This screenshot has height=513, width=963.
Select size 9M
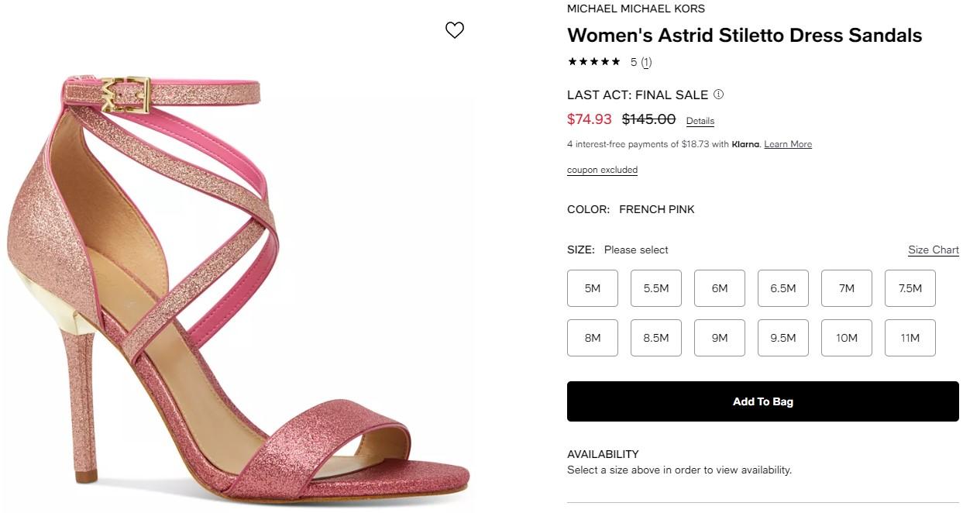(x=720, y=338)
